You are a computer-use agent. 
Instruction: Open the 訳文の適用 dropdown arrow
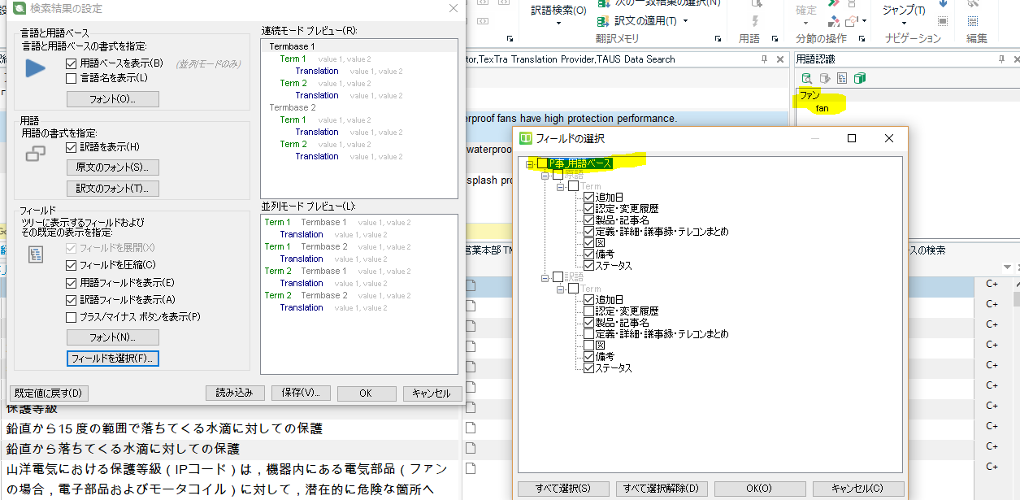click(685, 21)
